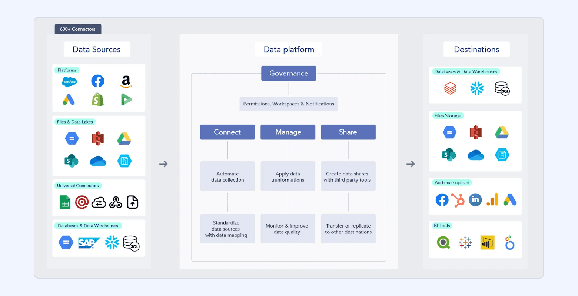Click the webhook icon under Universal Connectors

coord(116,202)
